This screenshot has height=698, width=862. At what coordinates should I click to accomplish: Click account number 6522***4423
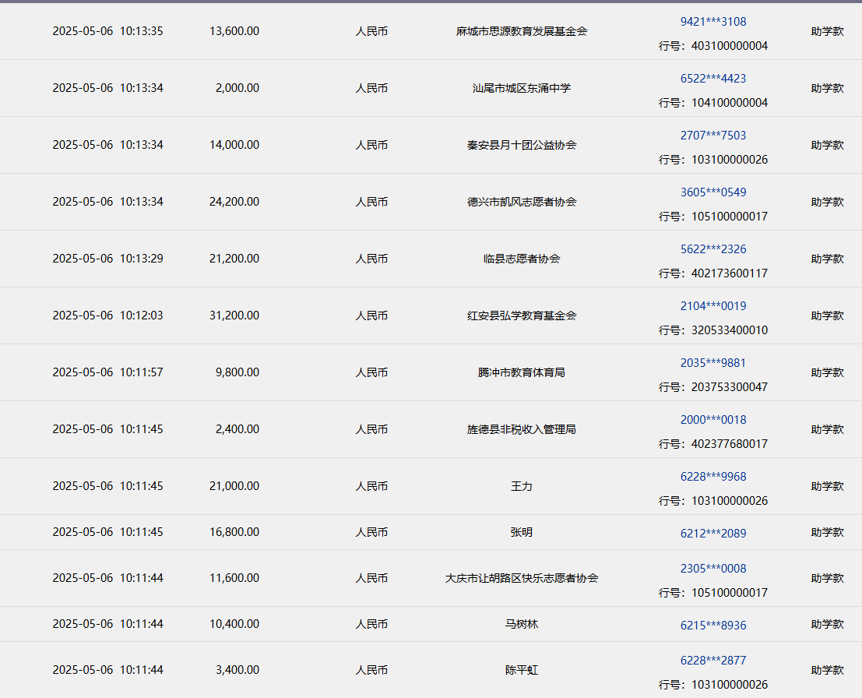(712, 79)
